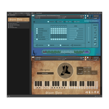
Task: Open Bombay Glassware instrument settings gear
Action: 83,16
